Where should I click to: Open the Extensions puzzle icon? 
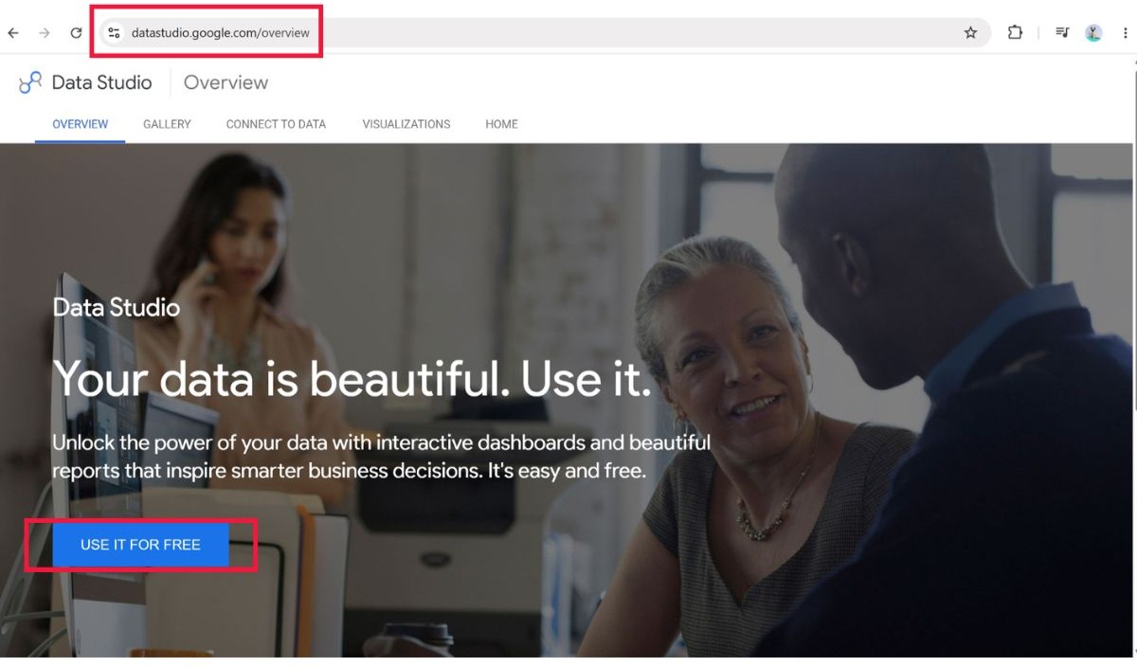point(1015,32)
